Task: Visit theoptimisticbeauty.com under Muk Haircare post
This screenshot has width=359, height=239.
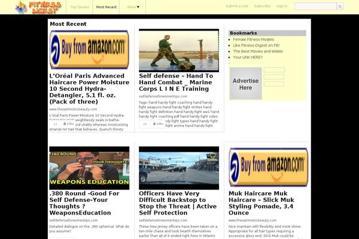Action: pyautogui.click(x=252, y=220)
